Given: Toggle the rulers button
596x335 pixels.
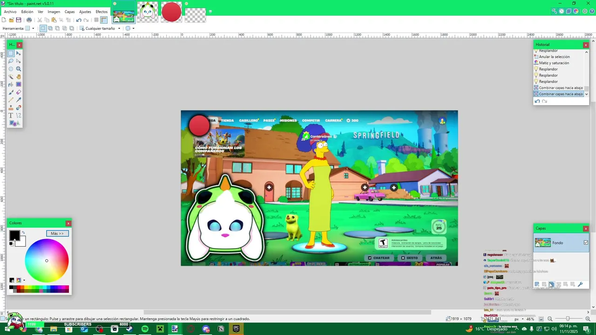Looking at the screenshot, I should pos(104,20).
